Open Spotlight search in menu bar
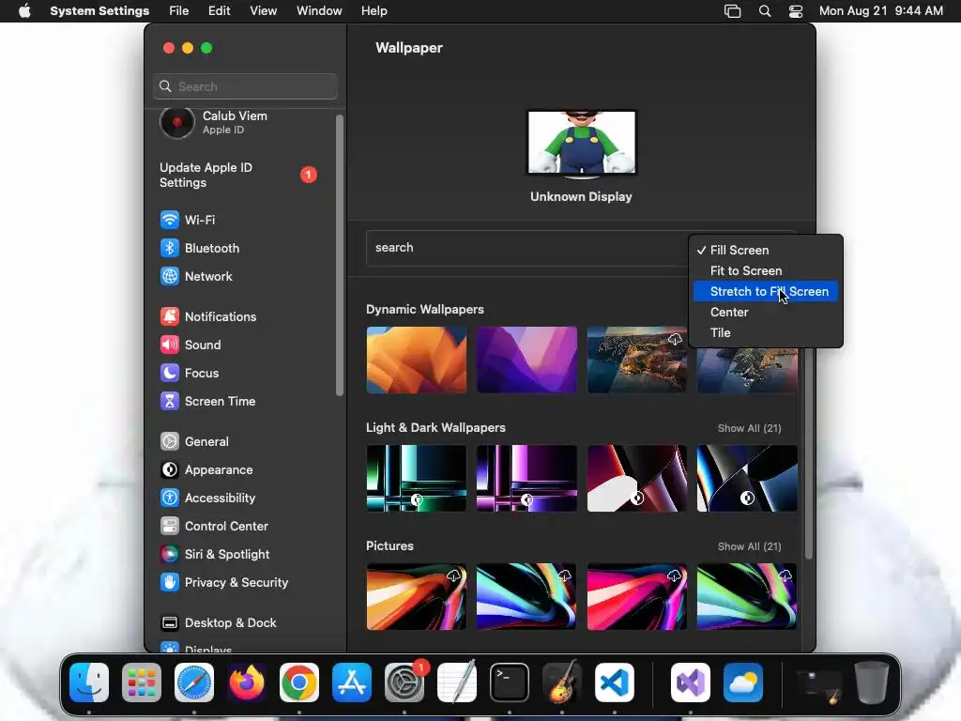This screenshot has width=961, height=721. tap(764, 11)
